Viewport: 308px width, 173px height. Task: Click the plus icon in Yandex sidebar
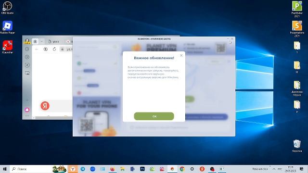(27, 100)
